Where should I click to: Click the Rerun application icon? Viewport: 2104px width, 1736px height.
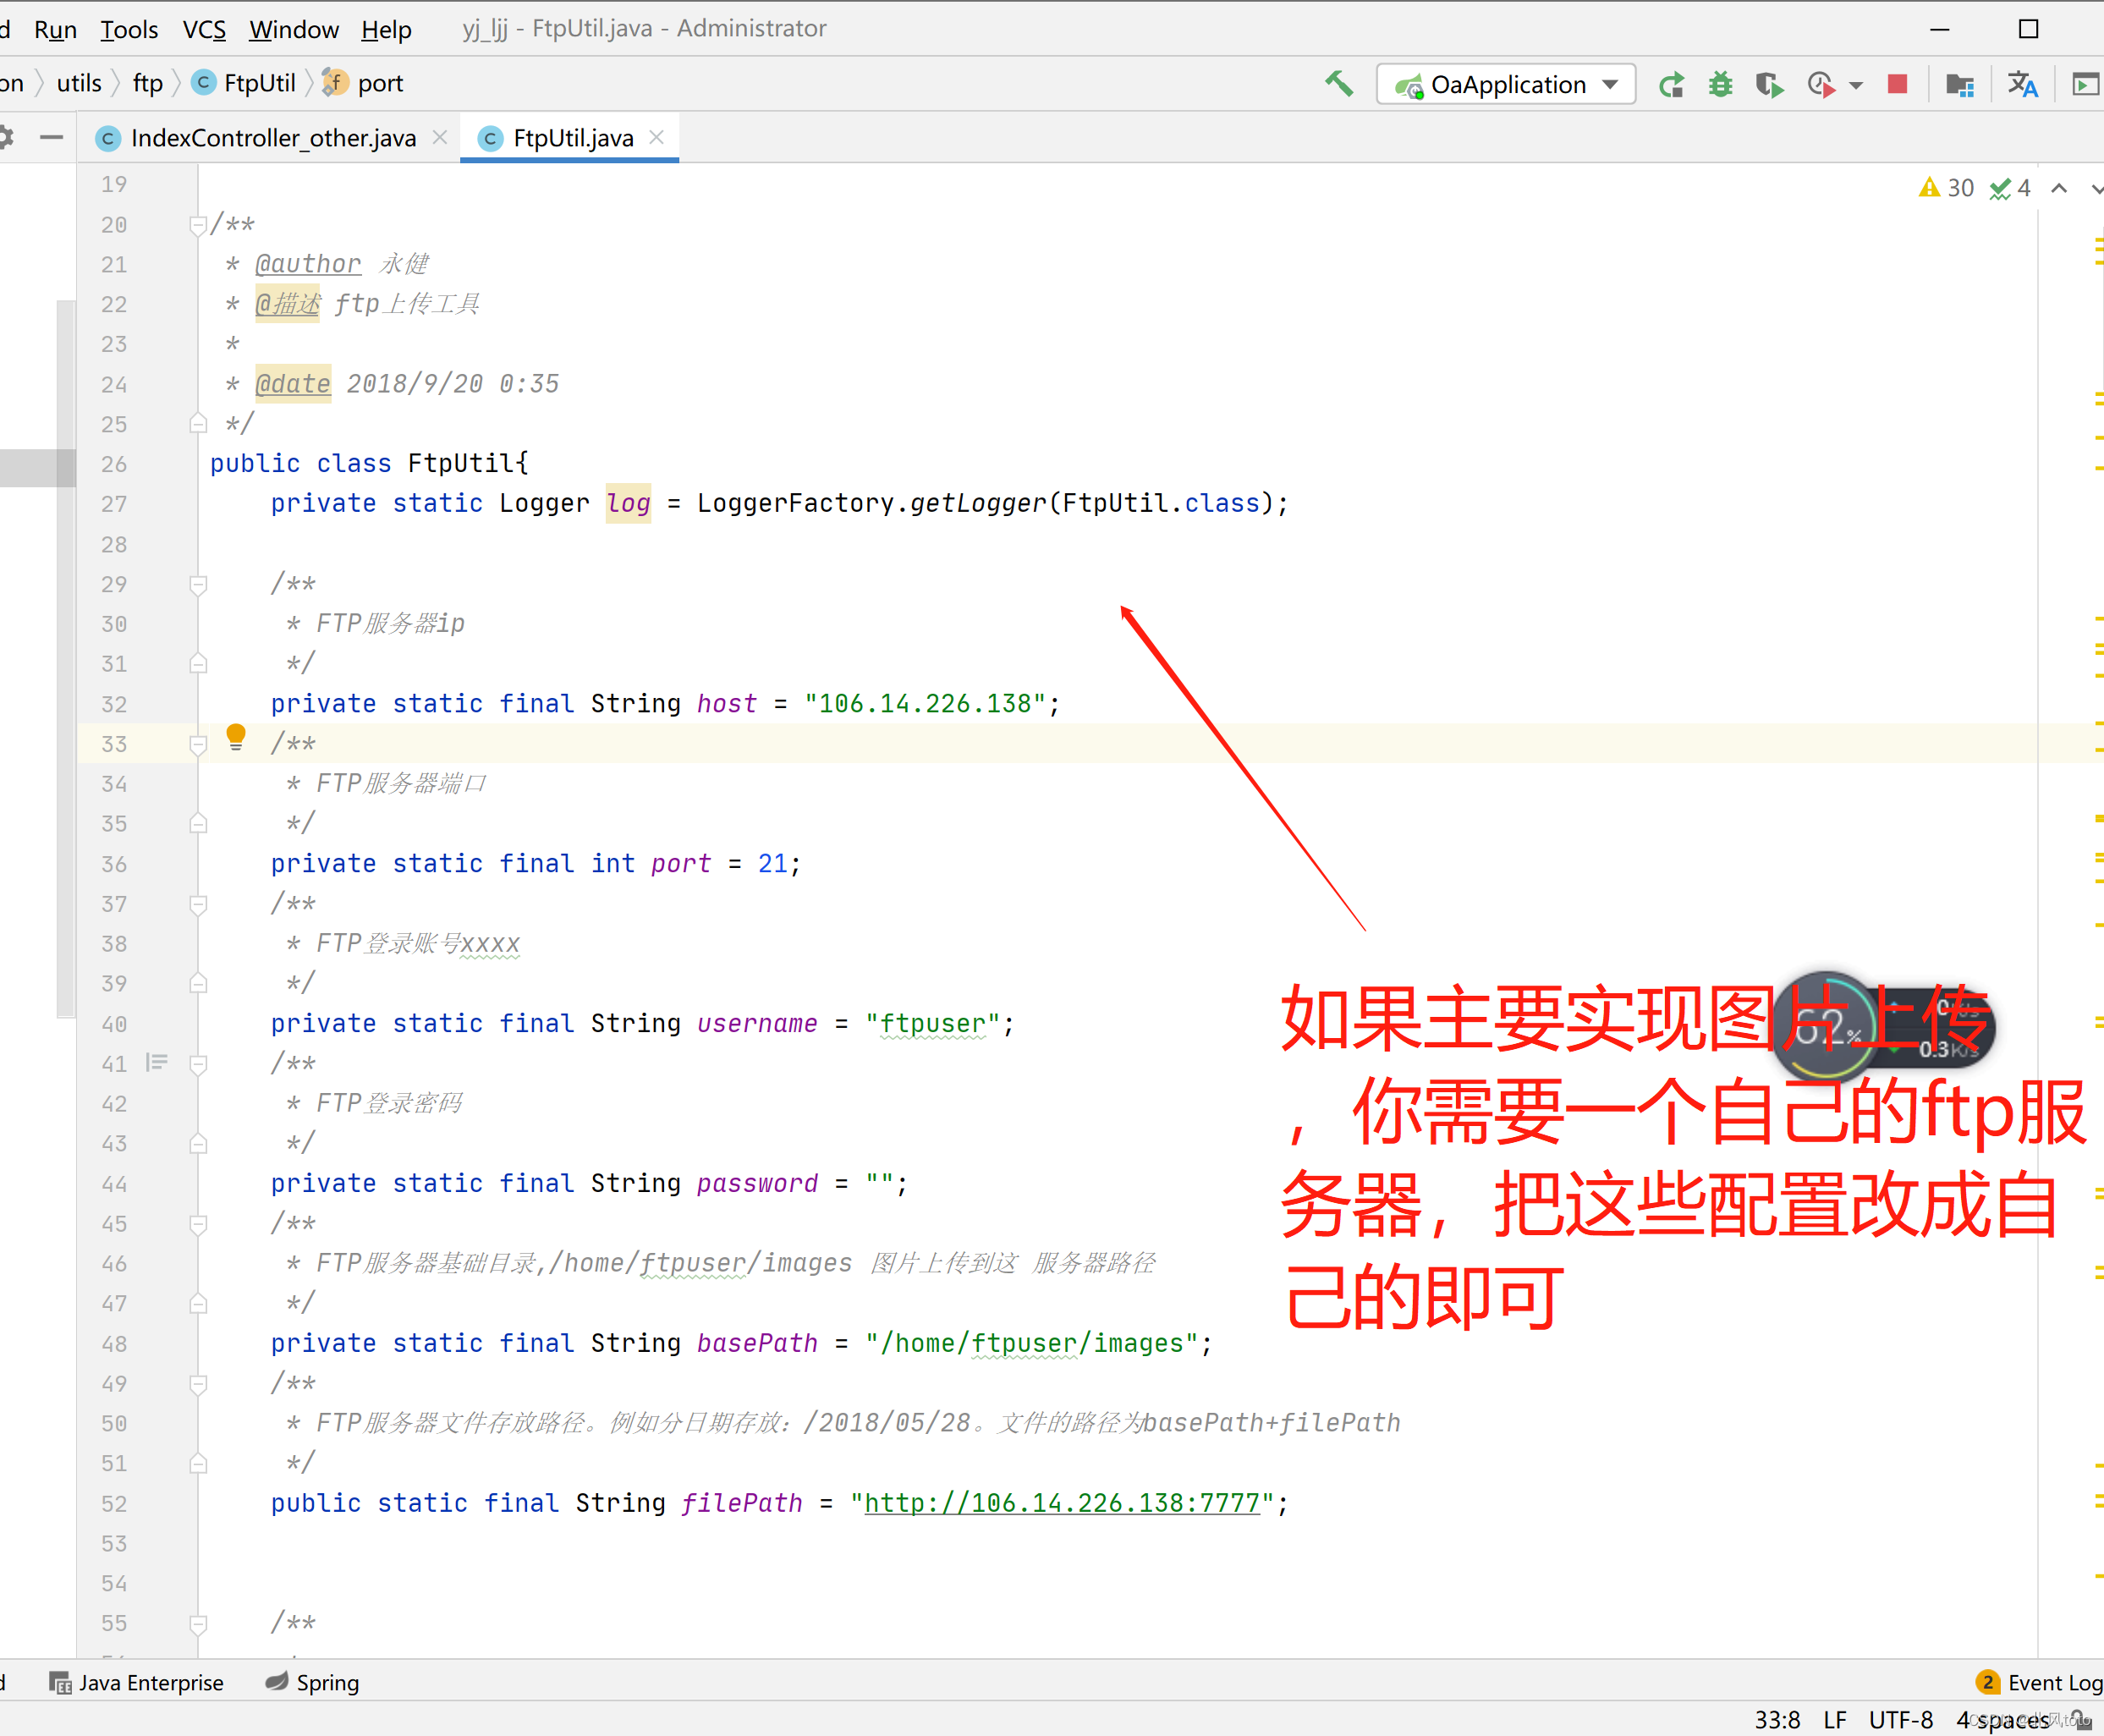1671,85
